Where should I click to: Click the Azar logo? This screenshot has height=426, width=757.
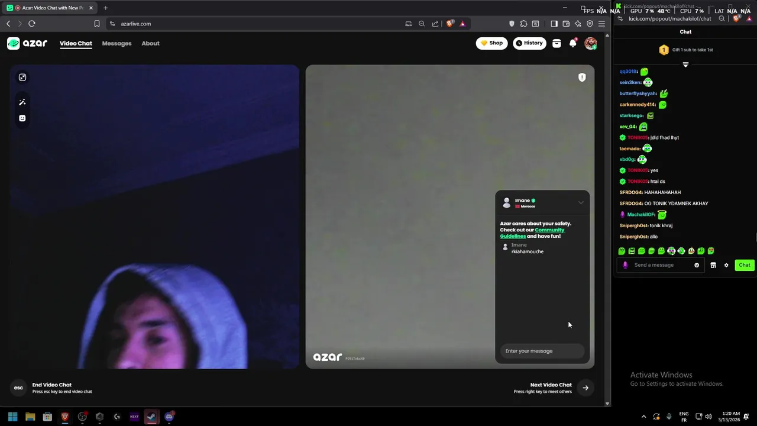pos(27,43)
